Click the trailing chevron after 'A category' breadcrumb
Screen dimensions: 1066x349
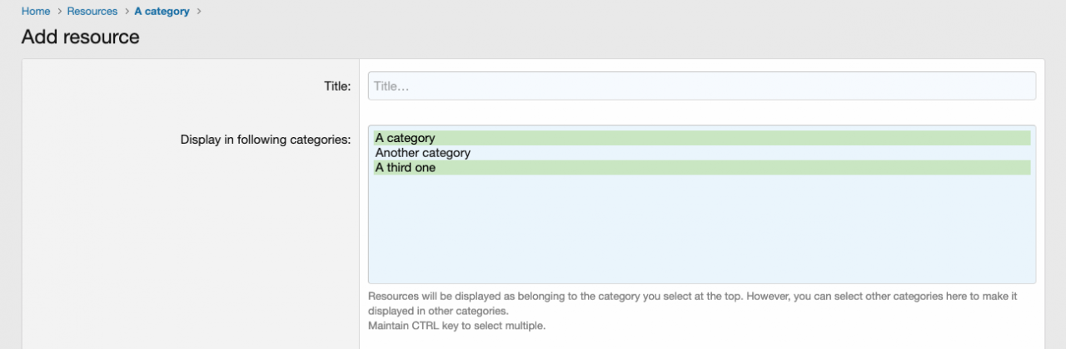tap(199, 12)
